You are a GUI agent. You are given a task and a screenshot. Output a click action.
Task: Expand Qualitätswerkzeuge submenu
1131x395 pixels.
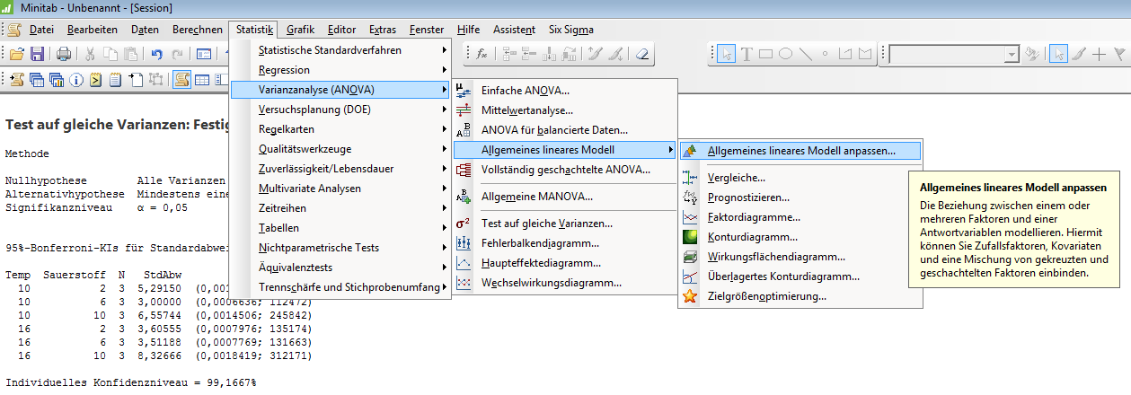click(x=341, y=149)
